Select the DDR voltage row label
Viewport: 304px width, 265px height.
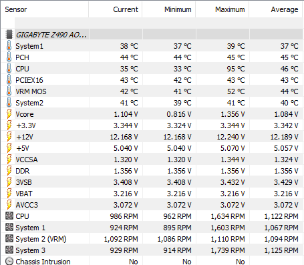tap(23, 171)
